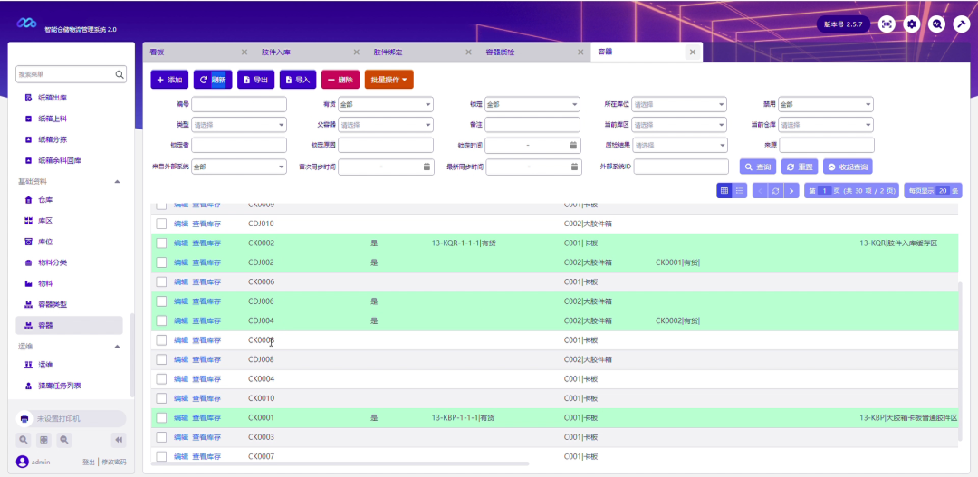Click the 删除 button

(x=340, y=80)
